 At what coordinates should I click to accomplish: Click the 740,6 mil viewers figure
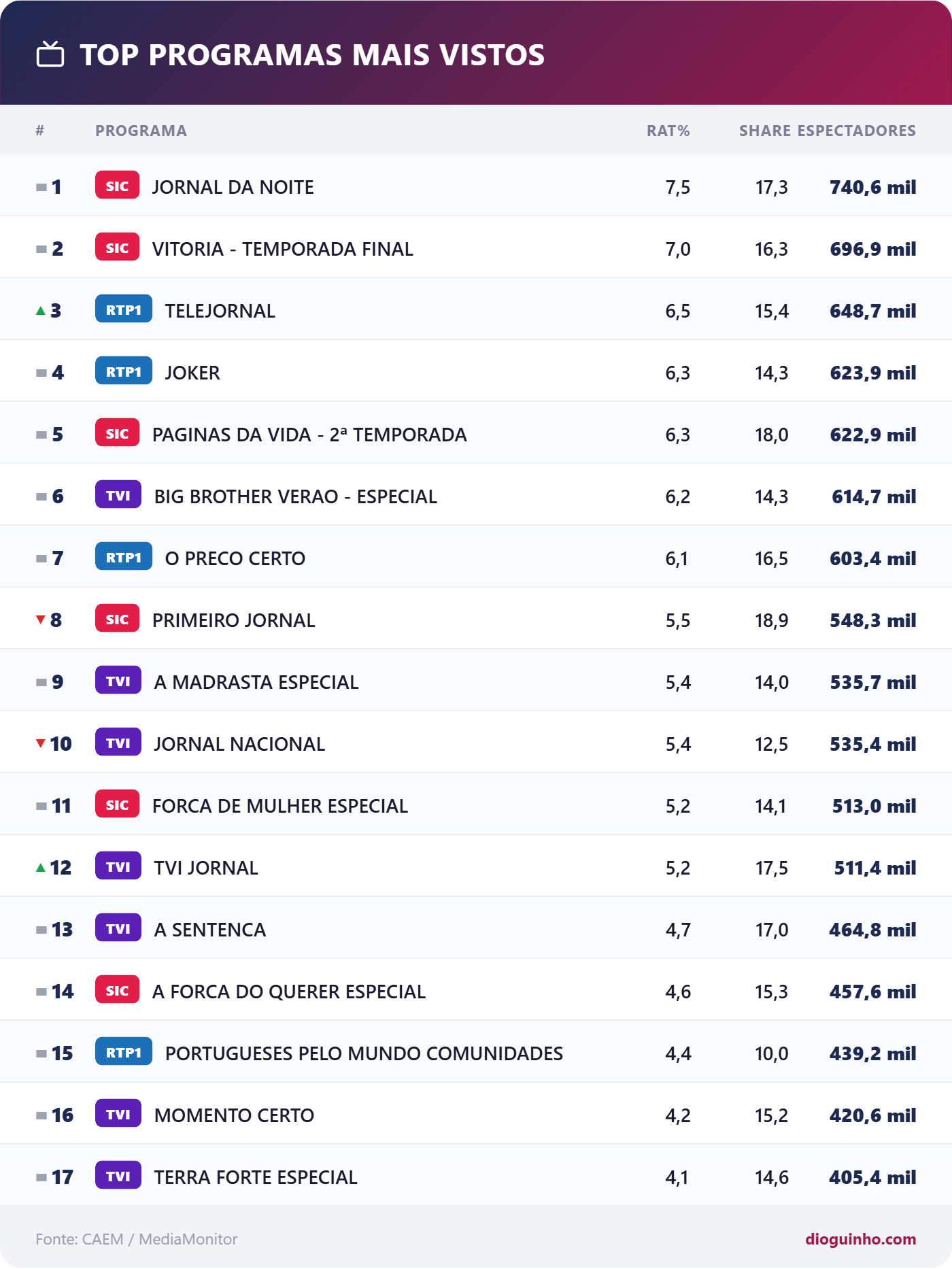click(872, 187)
